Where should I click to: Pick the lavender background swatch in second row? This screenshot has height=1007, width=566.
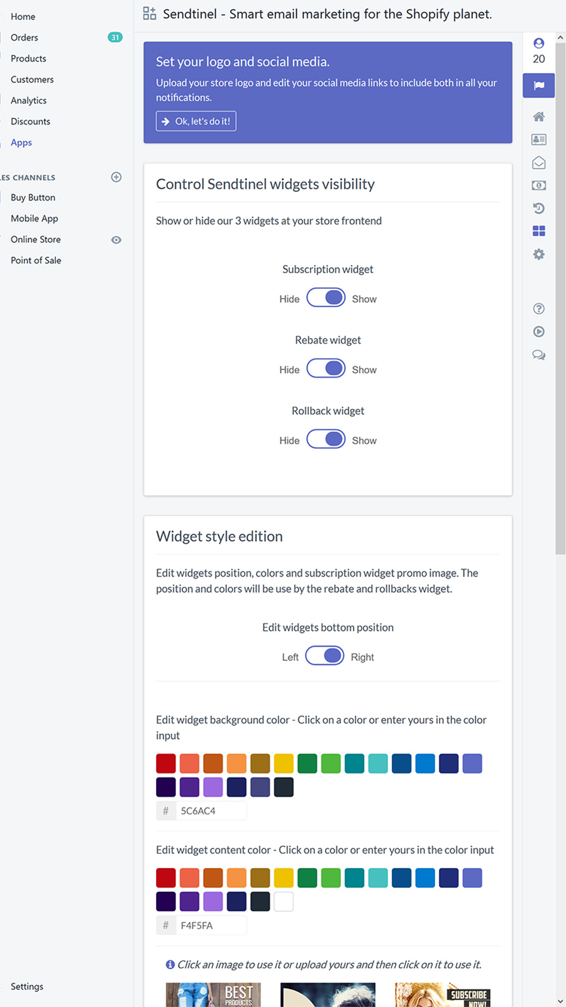(x=213, y=787)
